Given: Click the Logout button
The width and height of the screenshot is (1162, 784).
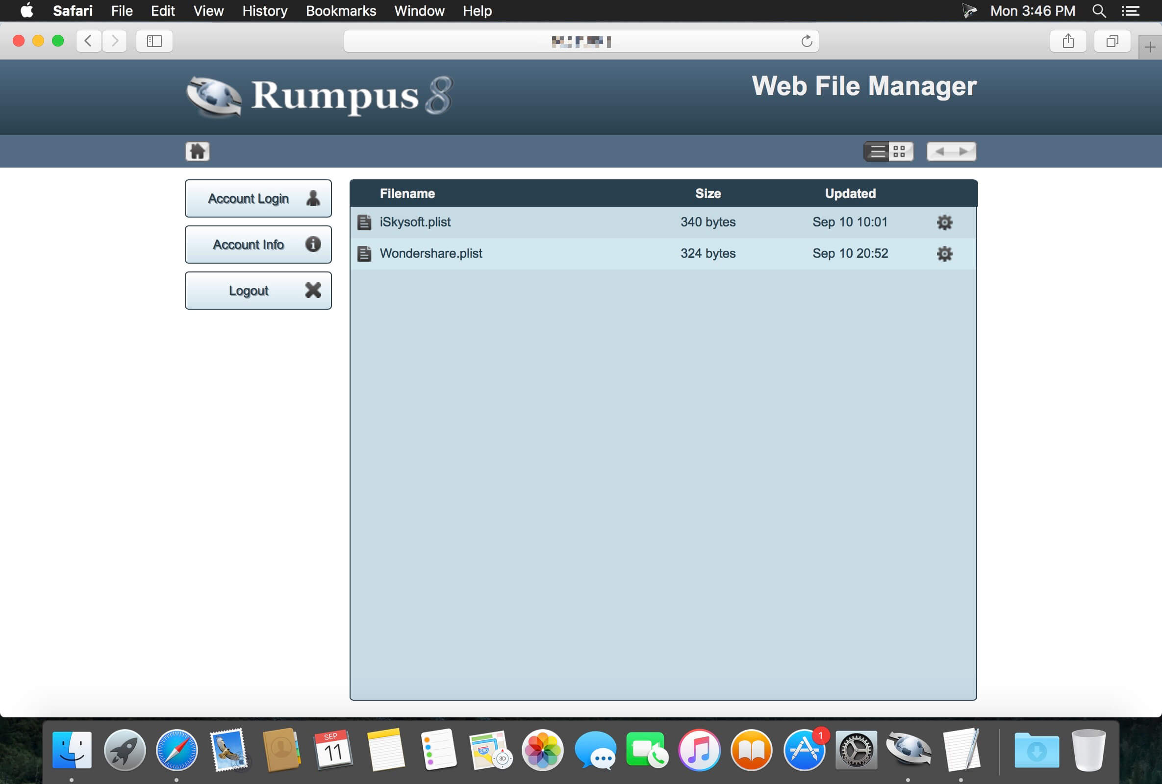Looking at the screenshot, I should pos(258,290).
